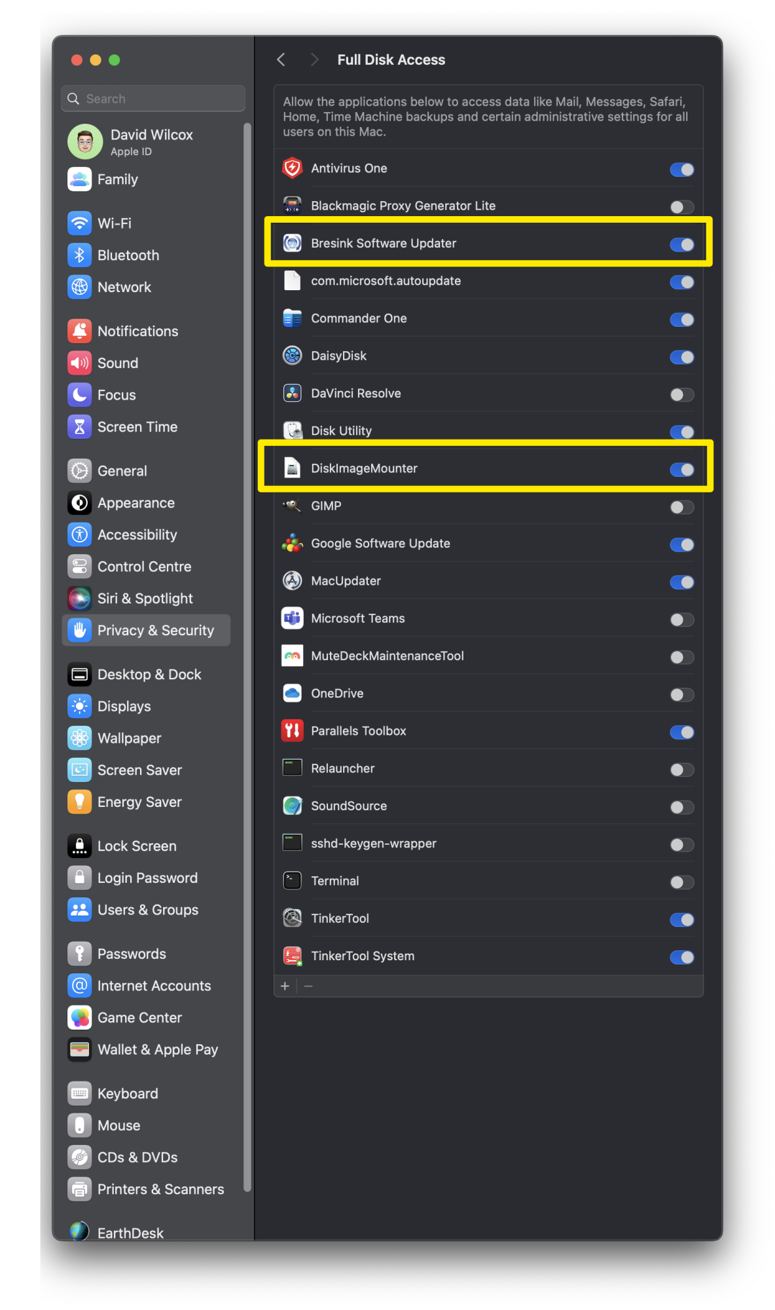Image resolution: width=775 pixels, height=1310 pixels.
Task: Click the DaVinci Resolve app icon
Action: 292,393
